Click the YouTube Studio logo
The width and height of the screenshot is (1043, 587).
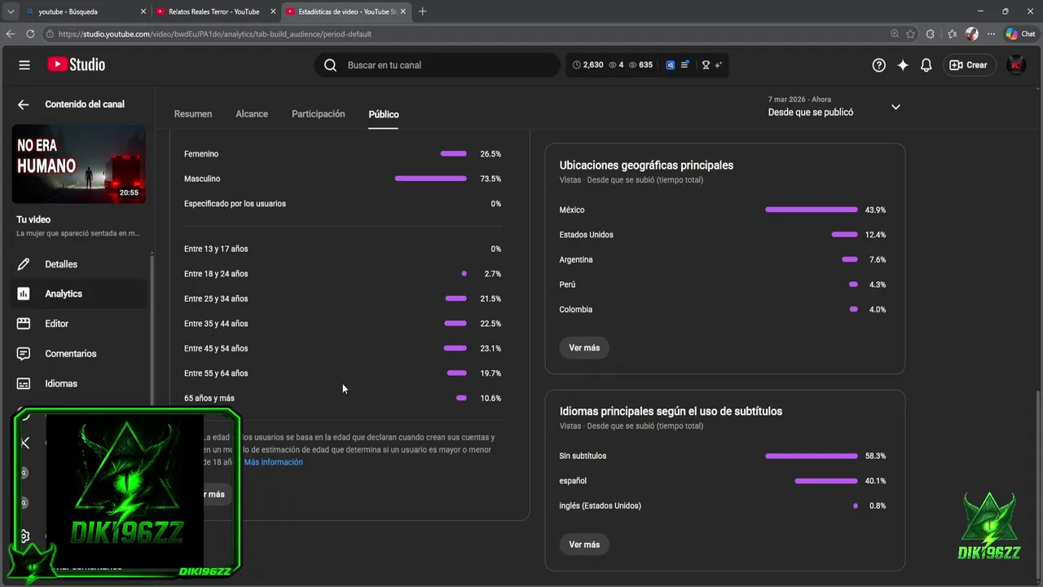click(x=76, y=65)
